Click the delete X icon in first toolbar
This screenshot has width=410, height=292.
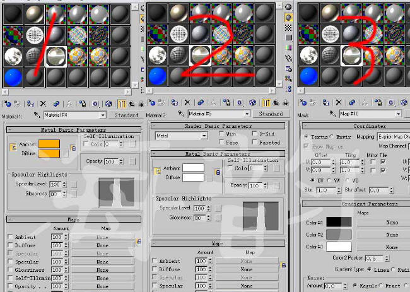click(43, 103)
